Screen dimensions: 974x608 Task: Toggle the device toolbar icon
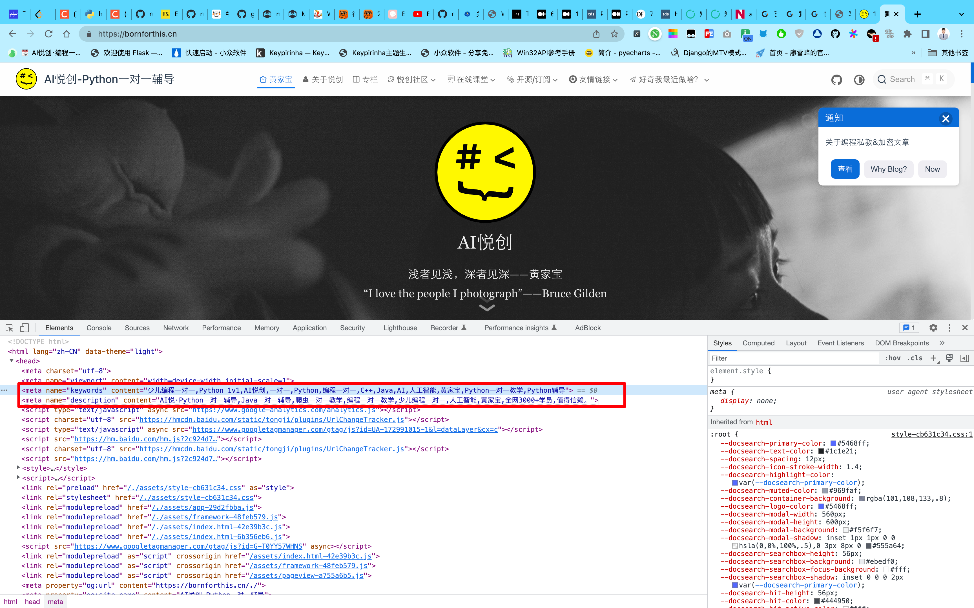coord(25,328)
